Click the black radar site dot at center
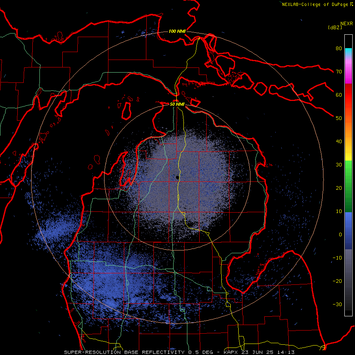The height and width of the screenshot is (355, 355). tap(177, 177)
